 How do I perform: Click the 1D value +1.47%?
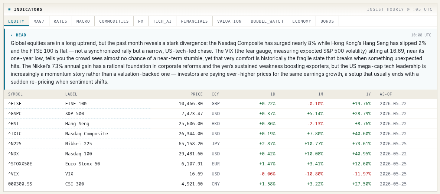[267, 164]
